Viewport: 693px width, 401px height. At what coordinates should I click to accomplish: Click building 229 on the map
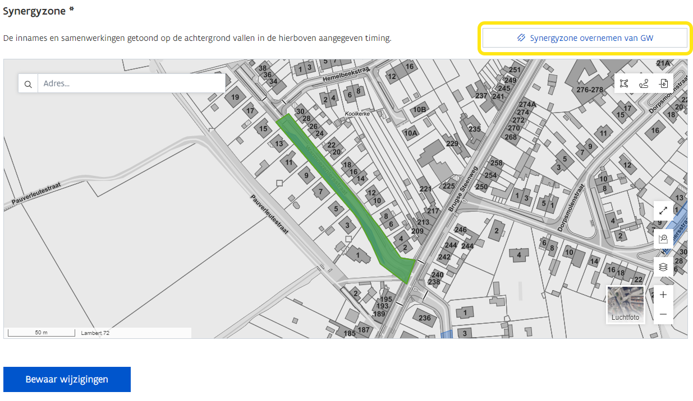[x=452, y=143]
